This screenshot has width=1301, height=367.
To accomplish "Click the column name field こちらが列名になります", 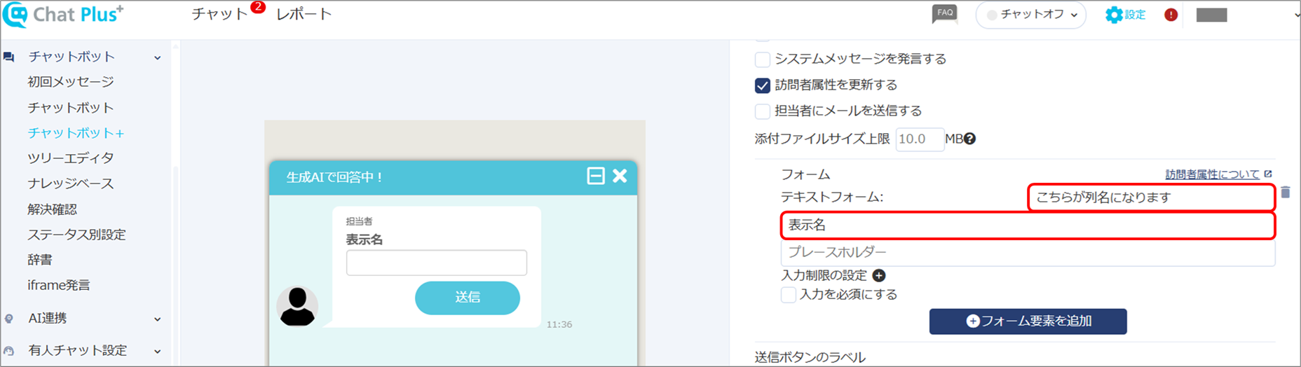I will coord(1151,198).
